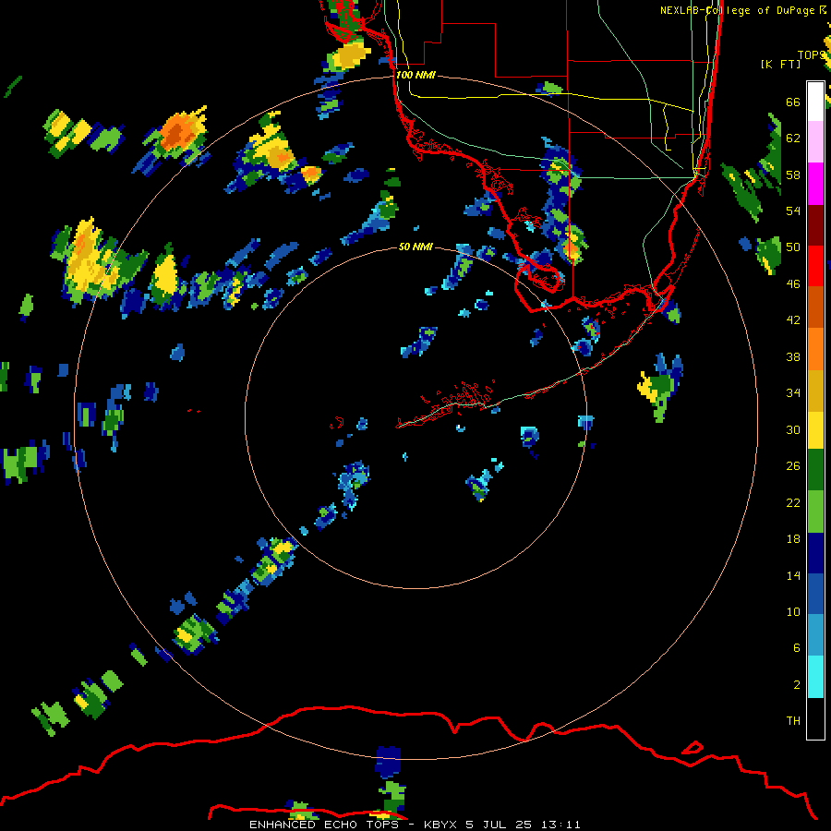Screen dimensions: 831x831
Task: Click the light pink 62 K FT legend swatch
Action: 815,142
